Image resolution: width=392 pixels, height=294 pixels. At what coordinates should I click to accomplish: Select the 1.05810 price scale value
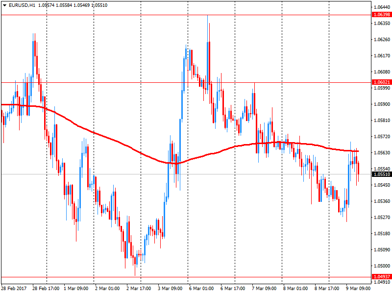point(382,121)
